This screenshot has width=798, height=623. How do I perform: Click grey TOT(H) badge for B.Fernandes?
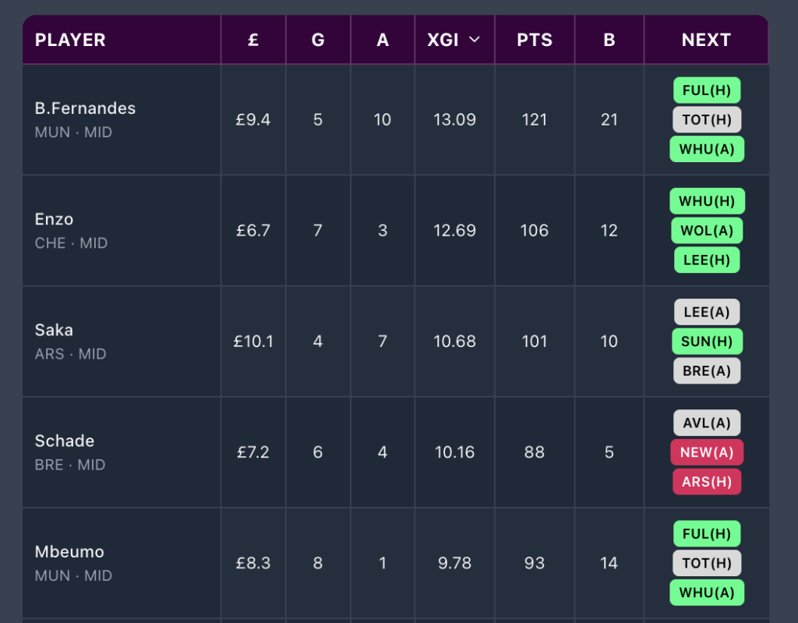[707, 119]
